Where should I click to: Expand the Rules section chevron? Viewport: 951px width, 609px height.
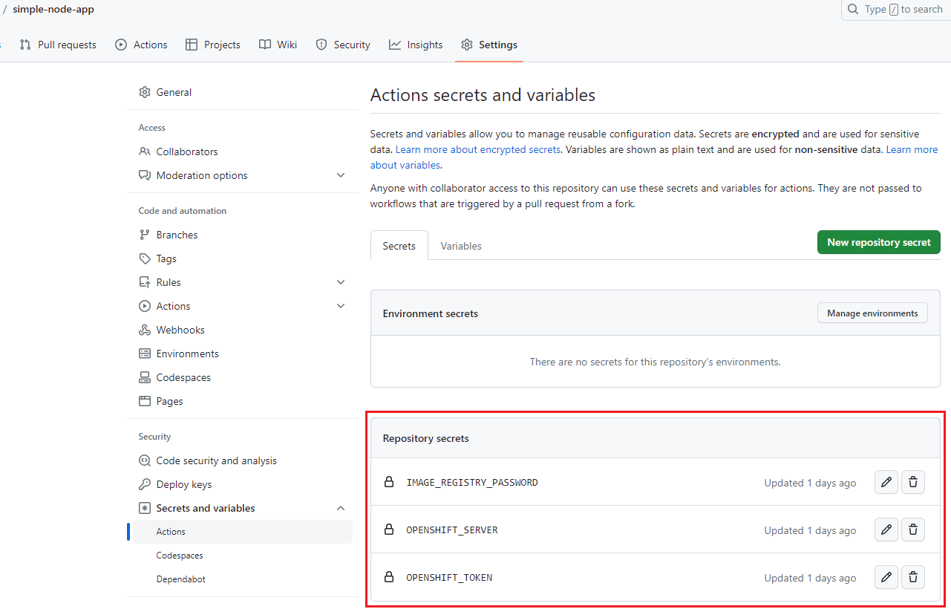341,282
